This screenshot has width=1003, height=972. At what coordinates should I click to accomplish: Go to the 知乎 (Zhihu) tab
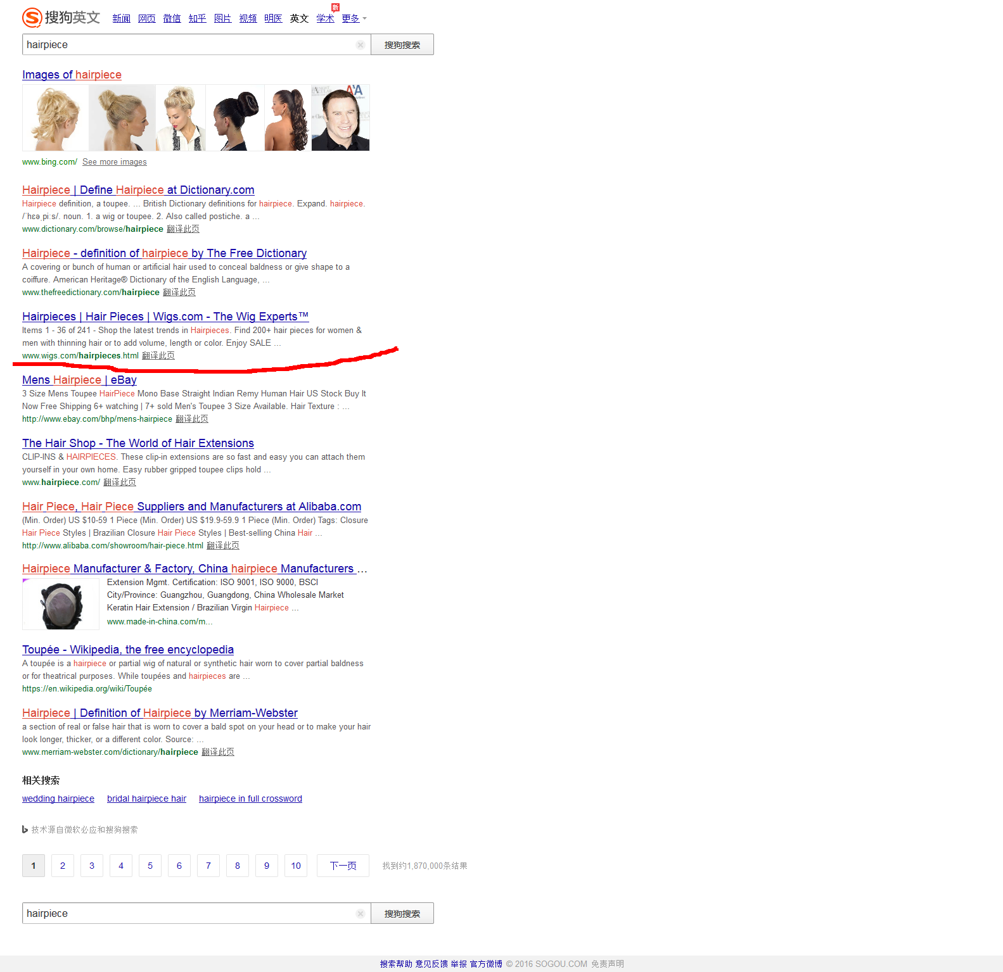click(197, 18)
